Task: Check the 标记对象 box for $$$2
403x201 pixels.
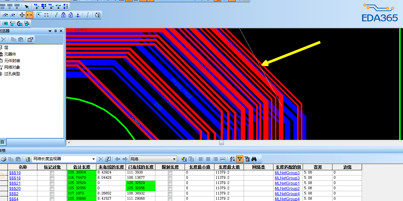Action: [x=52, y=193]
